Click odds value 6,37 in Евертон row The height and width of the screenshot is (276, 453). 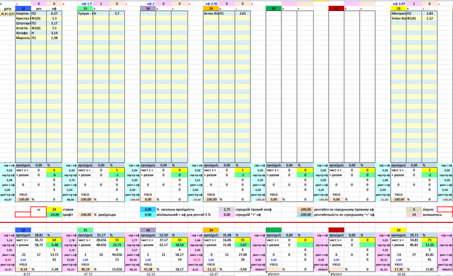(54, 14)
